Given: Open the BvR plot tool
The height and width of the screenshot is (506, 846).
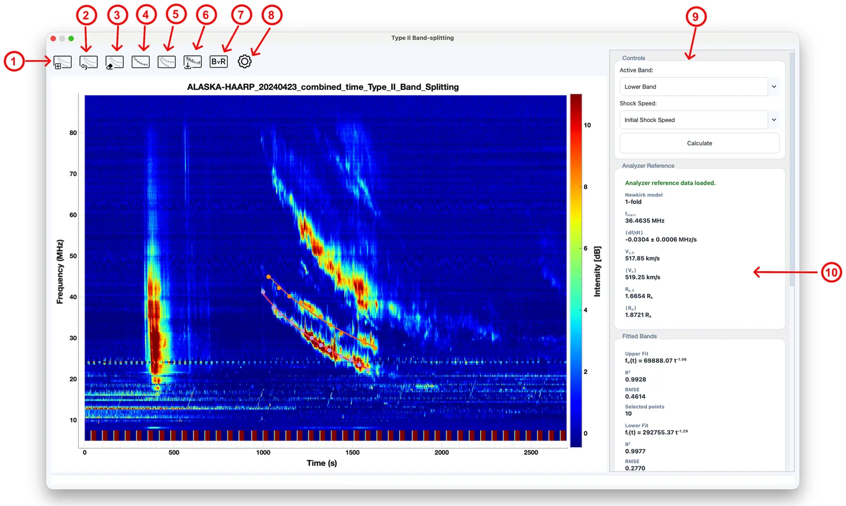Looking at the screenshot, I should tap(218, 61).
